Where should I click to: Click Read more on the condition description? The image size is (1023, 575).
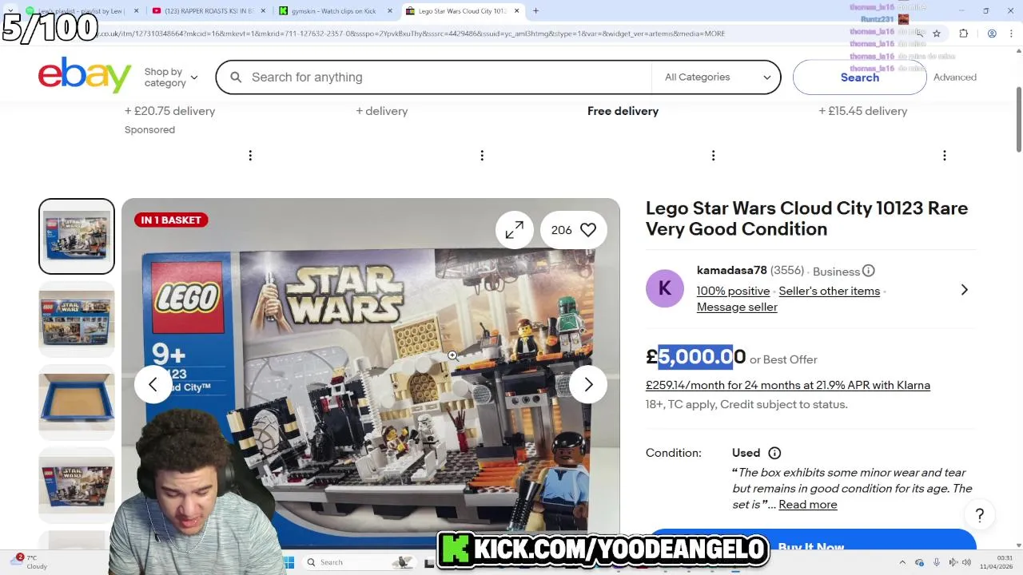click(807, 505)
